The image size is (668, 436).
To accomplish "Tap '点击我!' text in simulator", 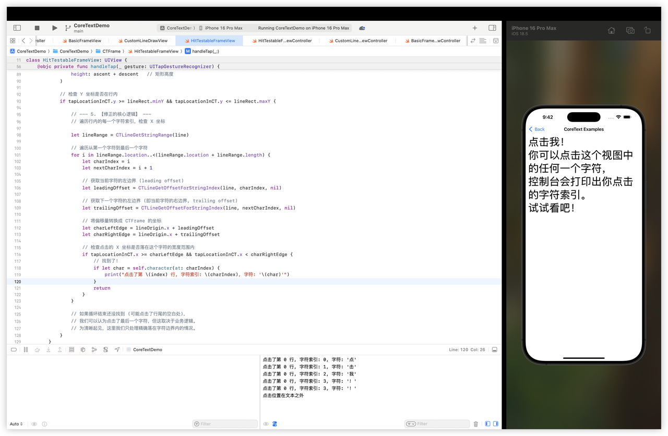I will [546, 142].
